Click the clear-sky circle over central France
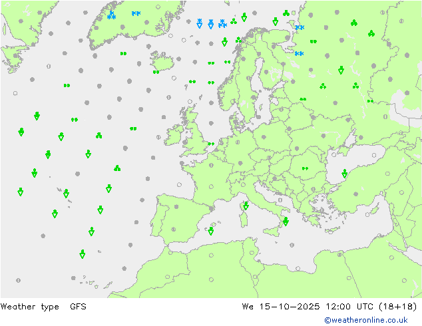 click(211, 187)
